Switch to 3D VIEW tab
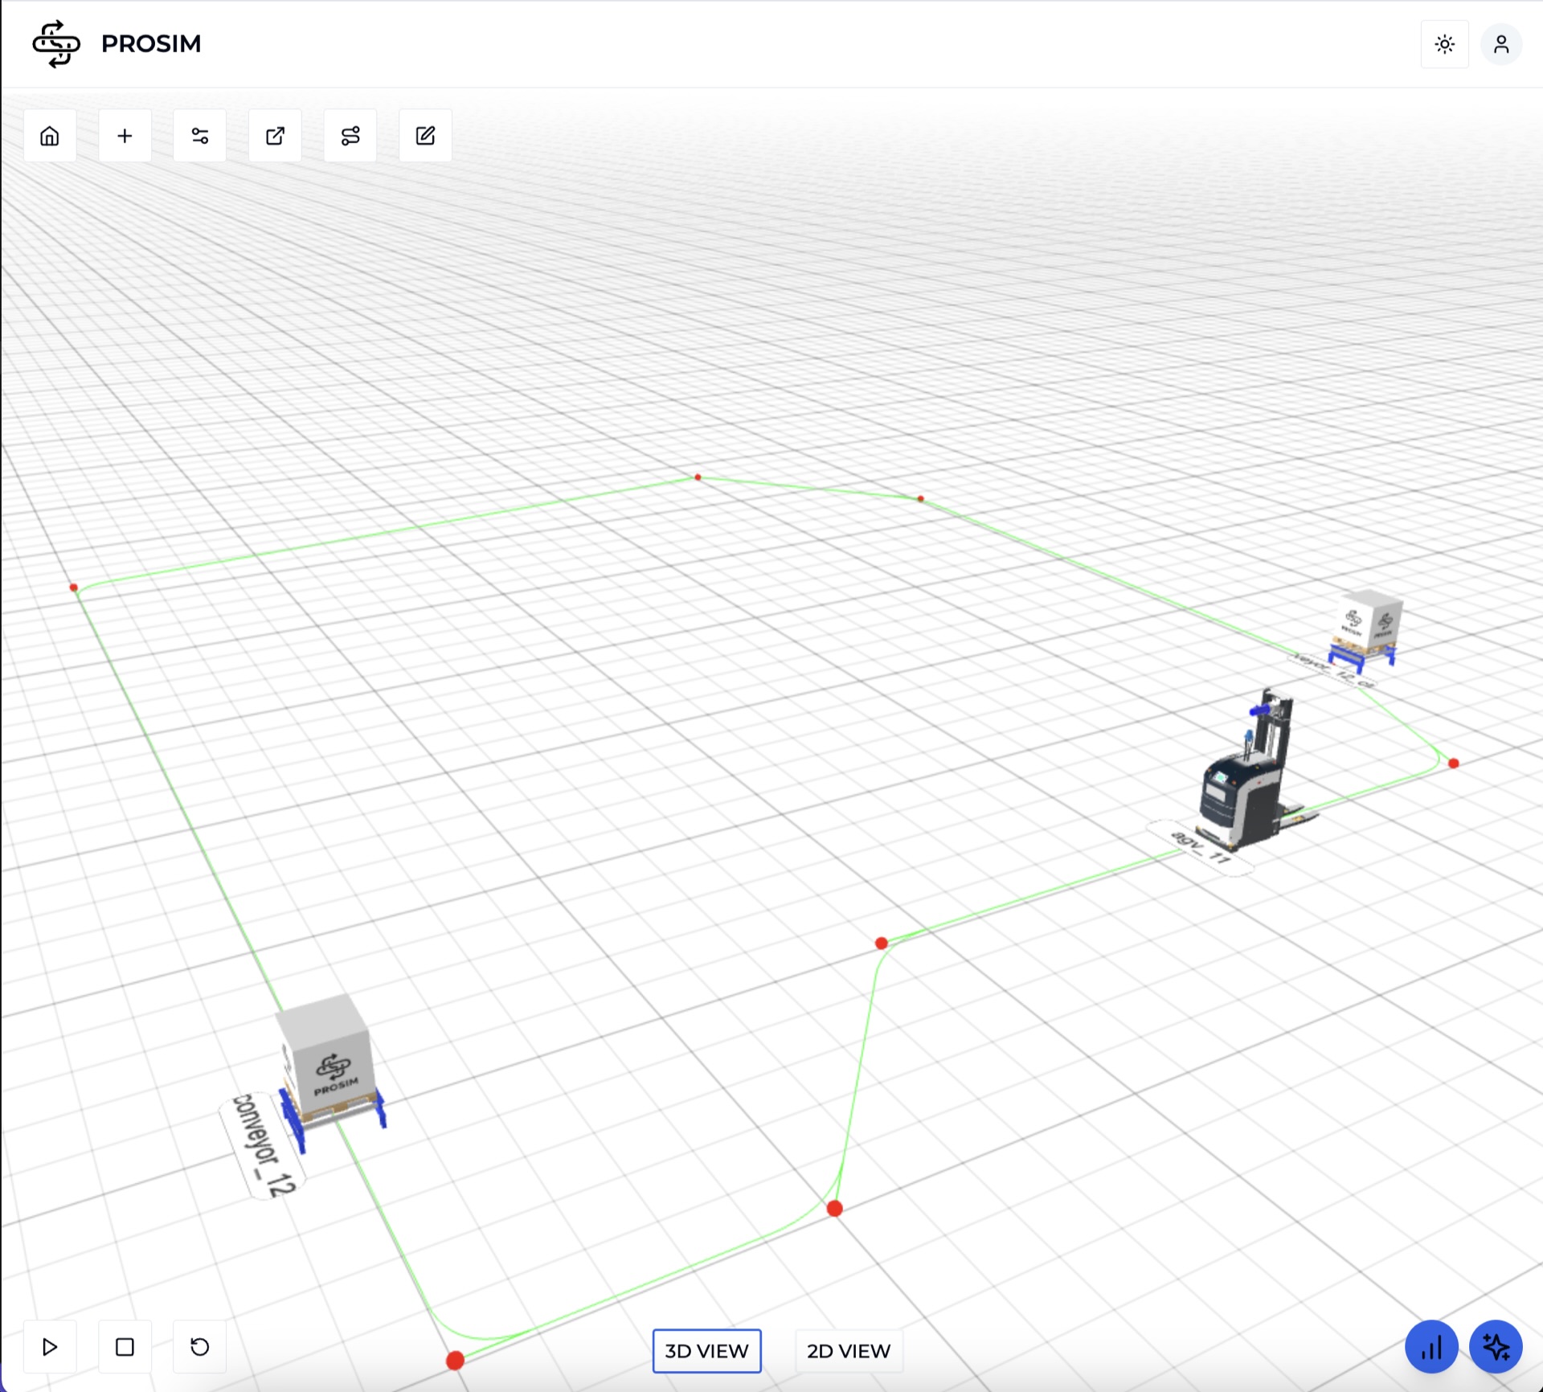The width and height of the screenshot is (1543, 1392). coord(705,1350)
